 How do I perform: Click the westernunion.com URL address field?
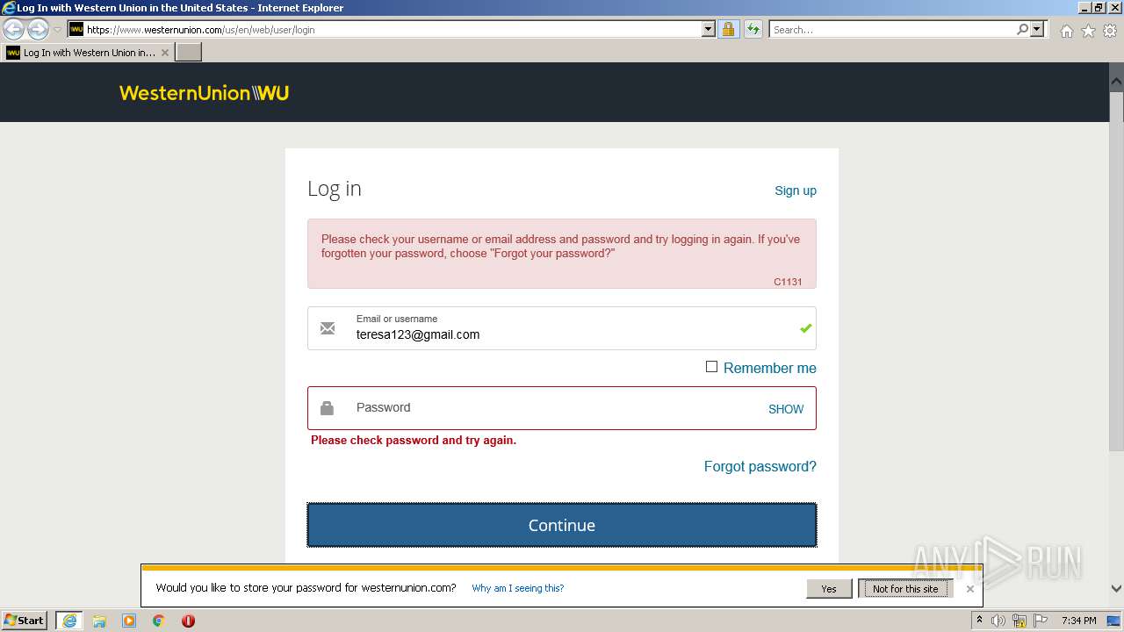click(393, 29)
